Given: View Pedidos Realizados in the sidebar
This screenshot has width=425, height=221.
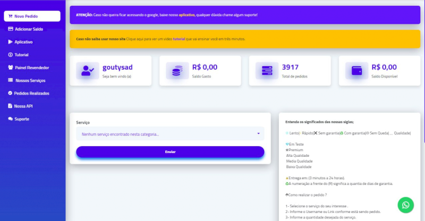Looking at the screenshot, I should (32, 93).
